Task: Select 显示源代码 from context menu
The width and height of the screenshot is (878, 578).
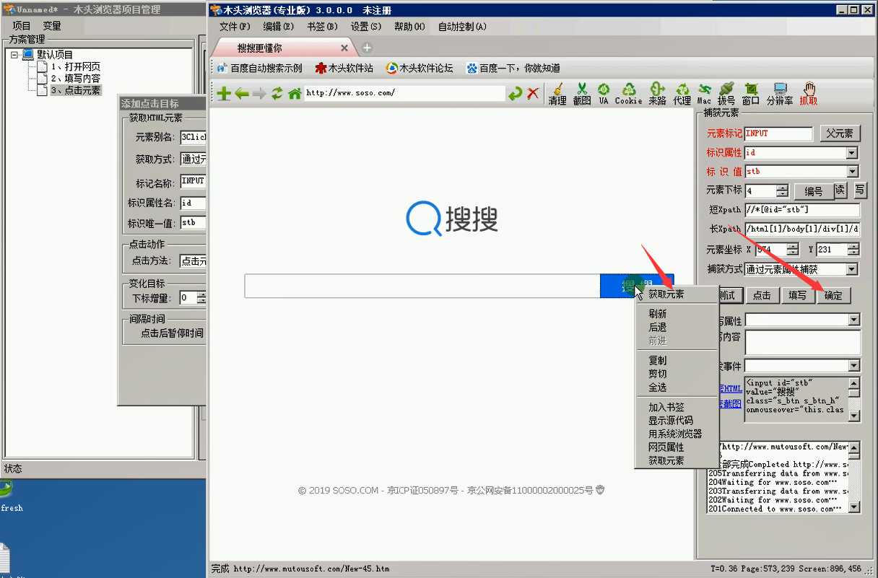Action: point(670,420)
